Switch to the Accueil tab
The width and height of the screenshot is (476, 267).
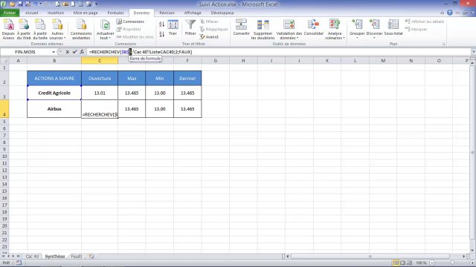(x=31, y=13)
